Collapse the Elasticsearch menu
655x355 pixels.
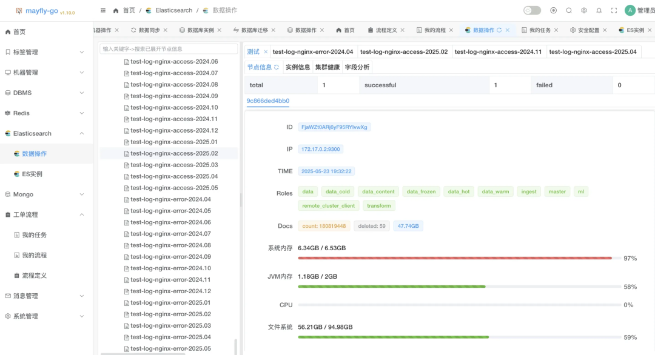tap(46, 133)
